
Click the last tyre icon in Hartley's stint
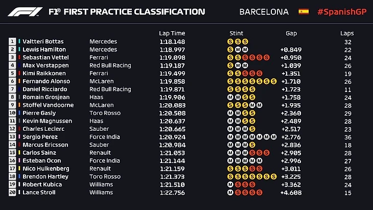pyautogui.click(x=274, y=177)
